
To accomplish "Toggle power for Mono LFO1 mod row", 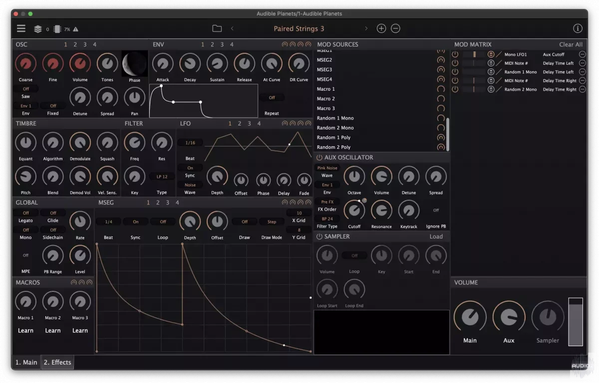I will point(455,54).
